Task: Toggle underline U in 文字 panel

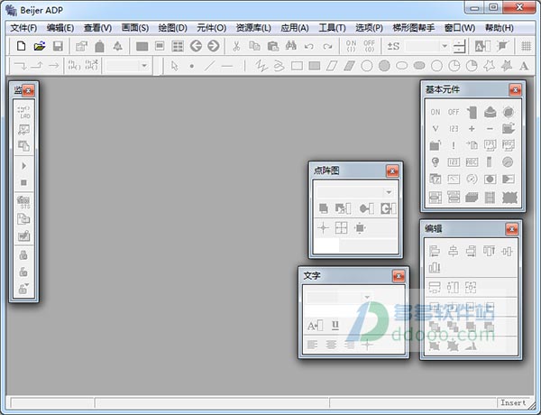Action: point(335,325)
